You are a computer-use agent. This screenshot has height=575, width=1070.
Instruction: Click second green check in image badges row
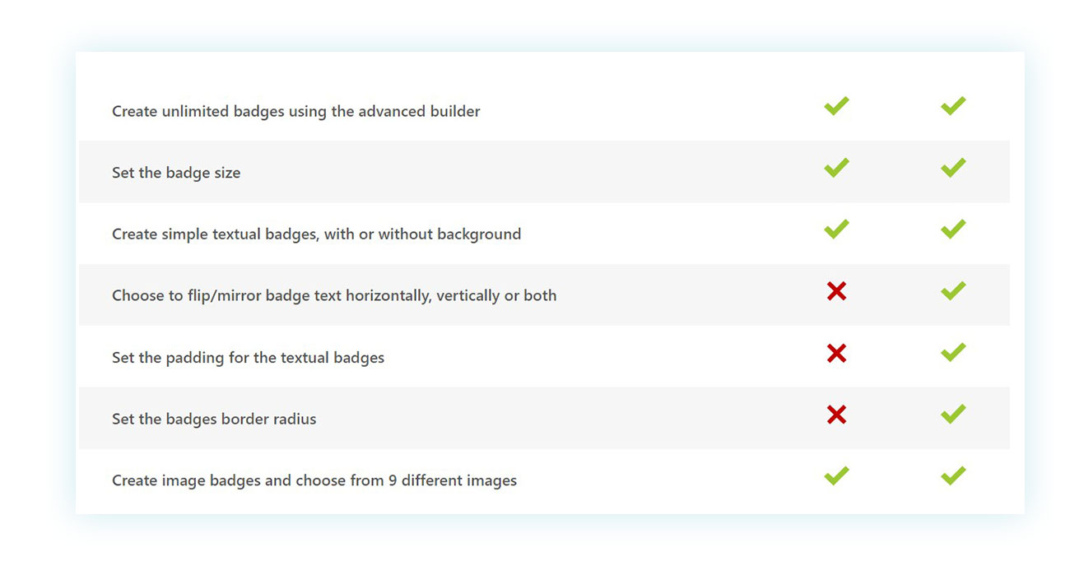coord(953,476)
